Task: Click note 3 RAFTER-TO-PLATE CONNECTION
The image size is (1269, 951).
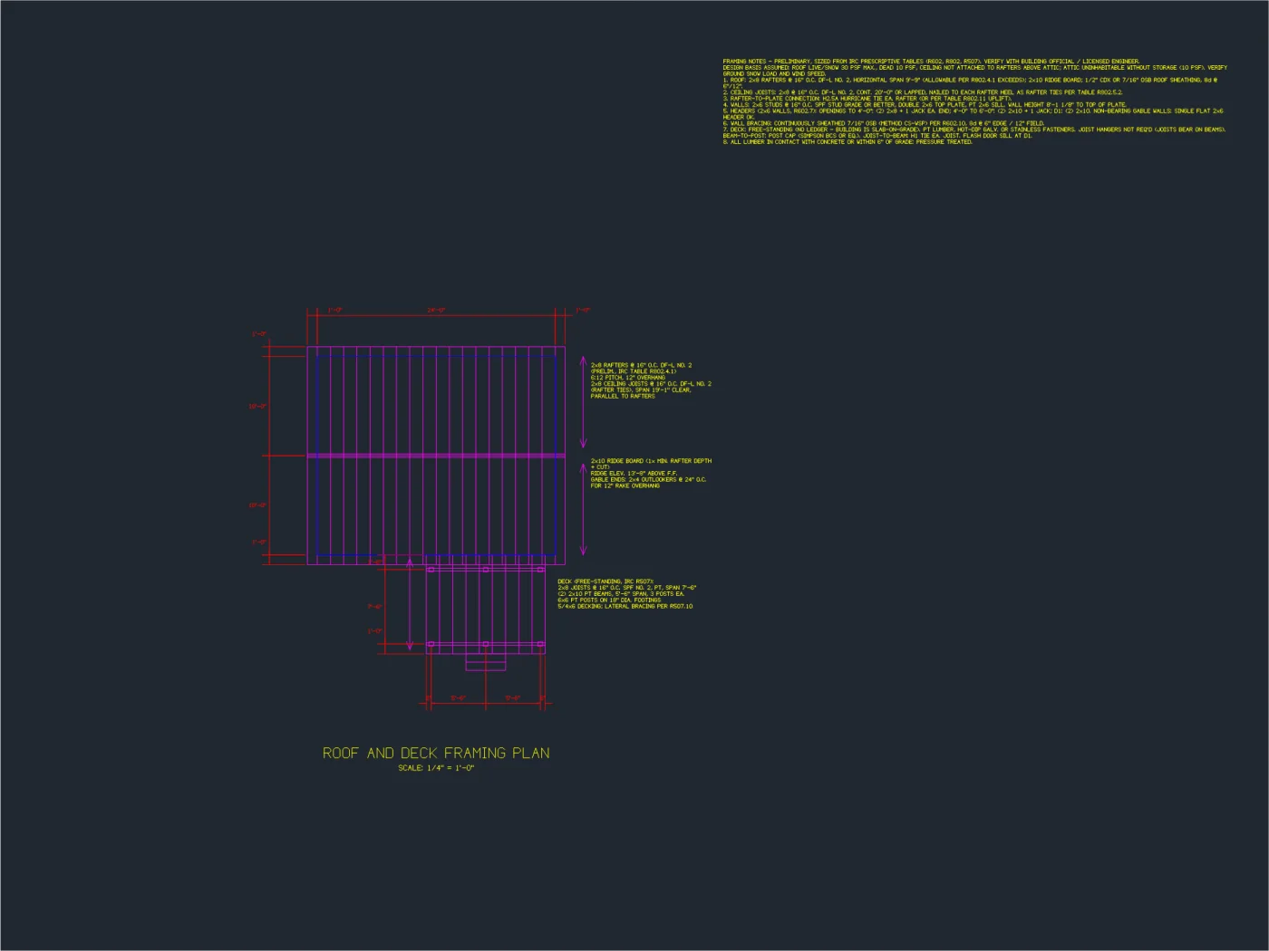Action: click(x=867, y=99)
